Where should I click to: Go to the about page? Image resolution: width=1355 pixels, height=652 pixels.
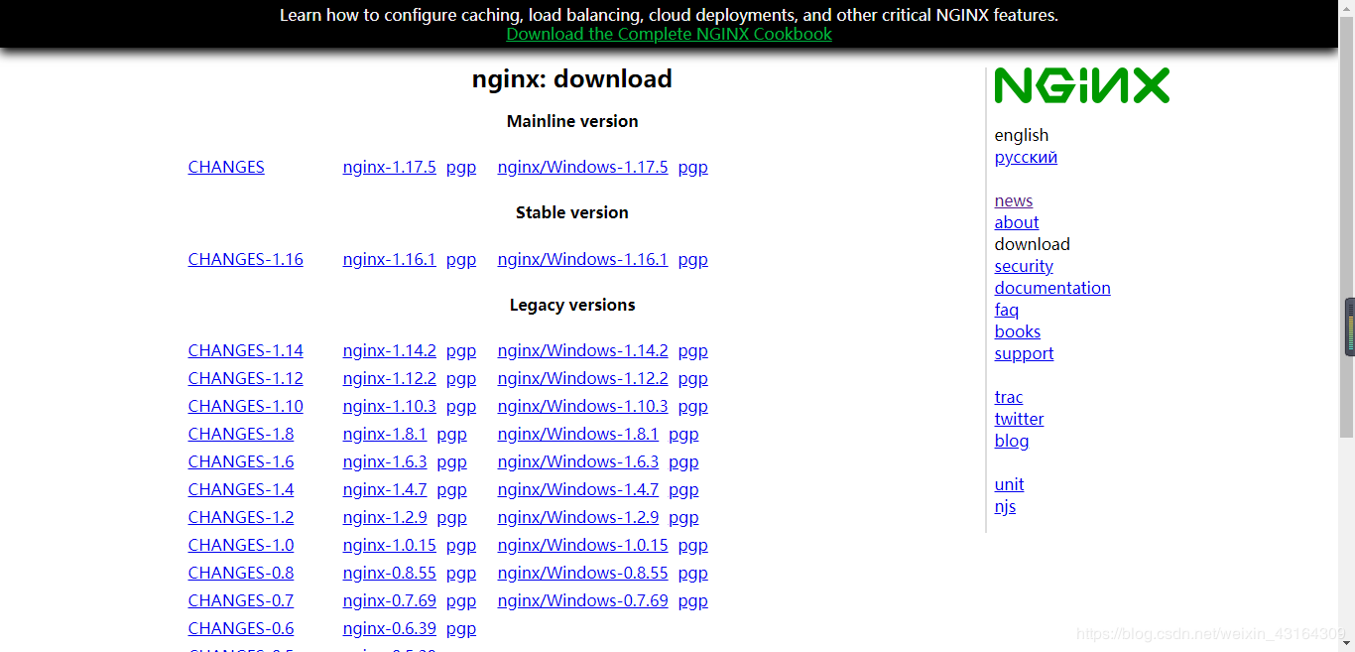pyautogui.click(x=1017, y=222)
